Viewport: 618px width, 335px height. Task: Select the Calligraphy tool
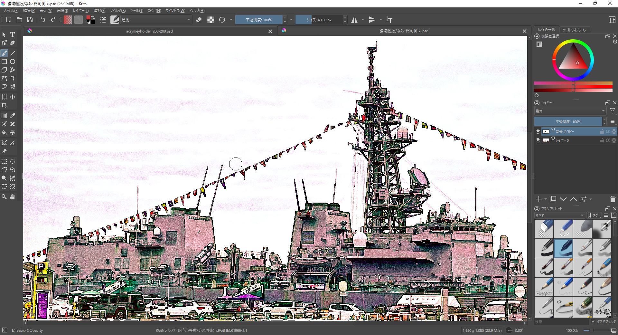(x=13, y=43)
